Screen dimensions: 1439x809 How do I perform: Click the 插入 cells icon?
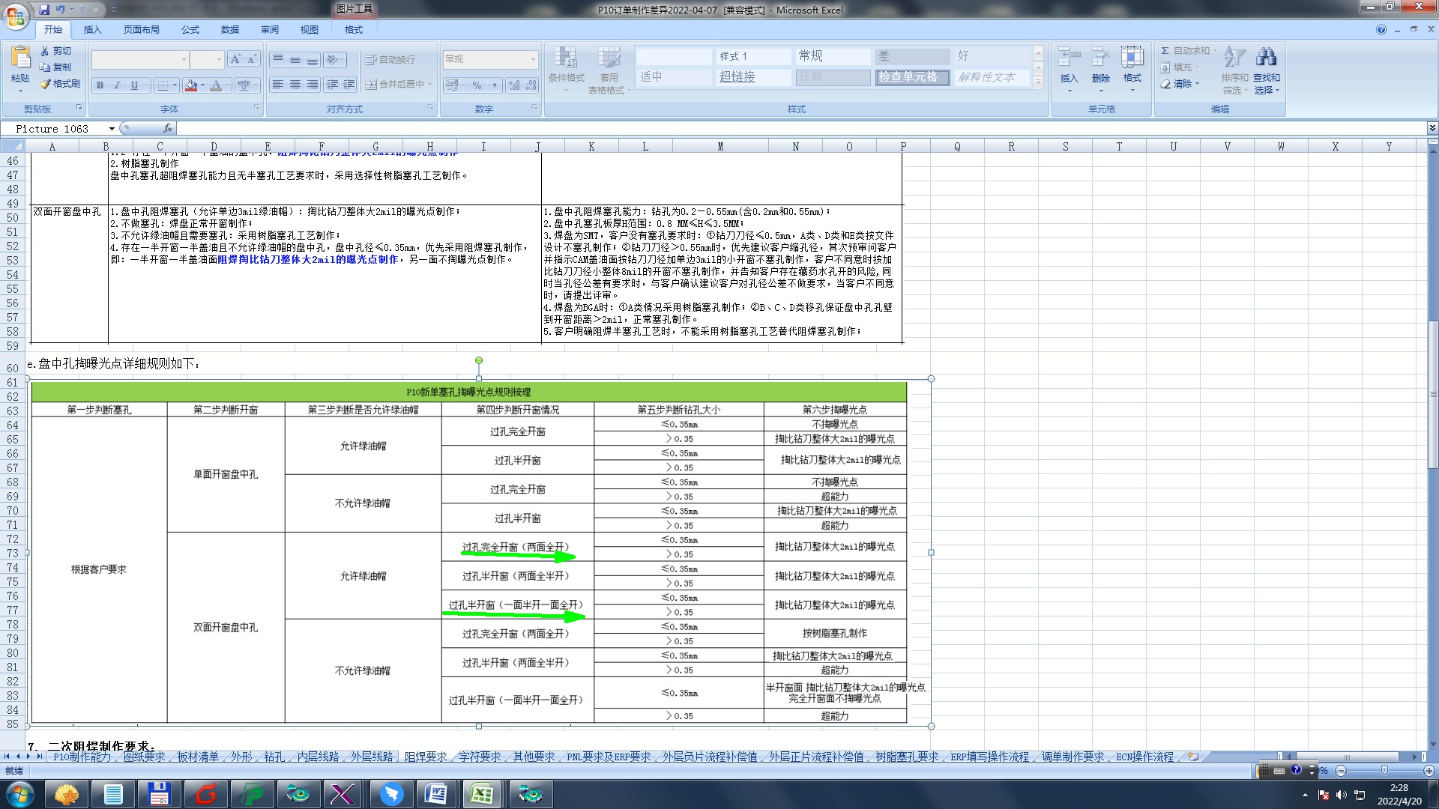click(x=1069, y=58)
